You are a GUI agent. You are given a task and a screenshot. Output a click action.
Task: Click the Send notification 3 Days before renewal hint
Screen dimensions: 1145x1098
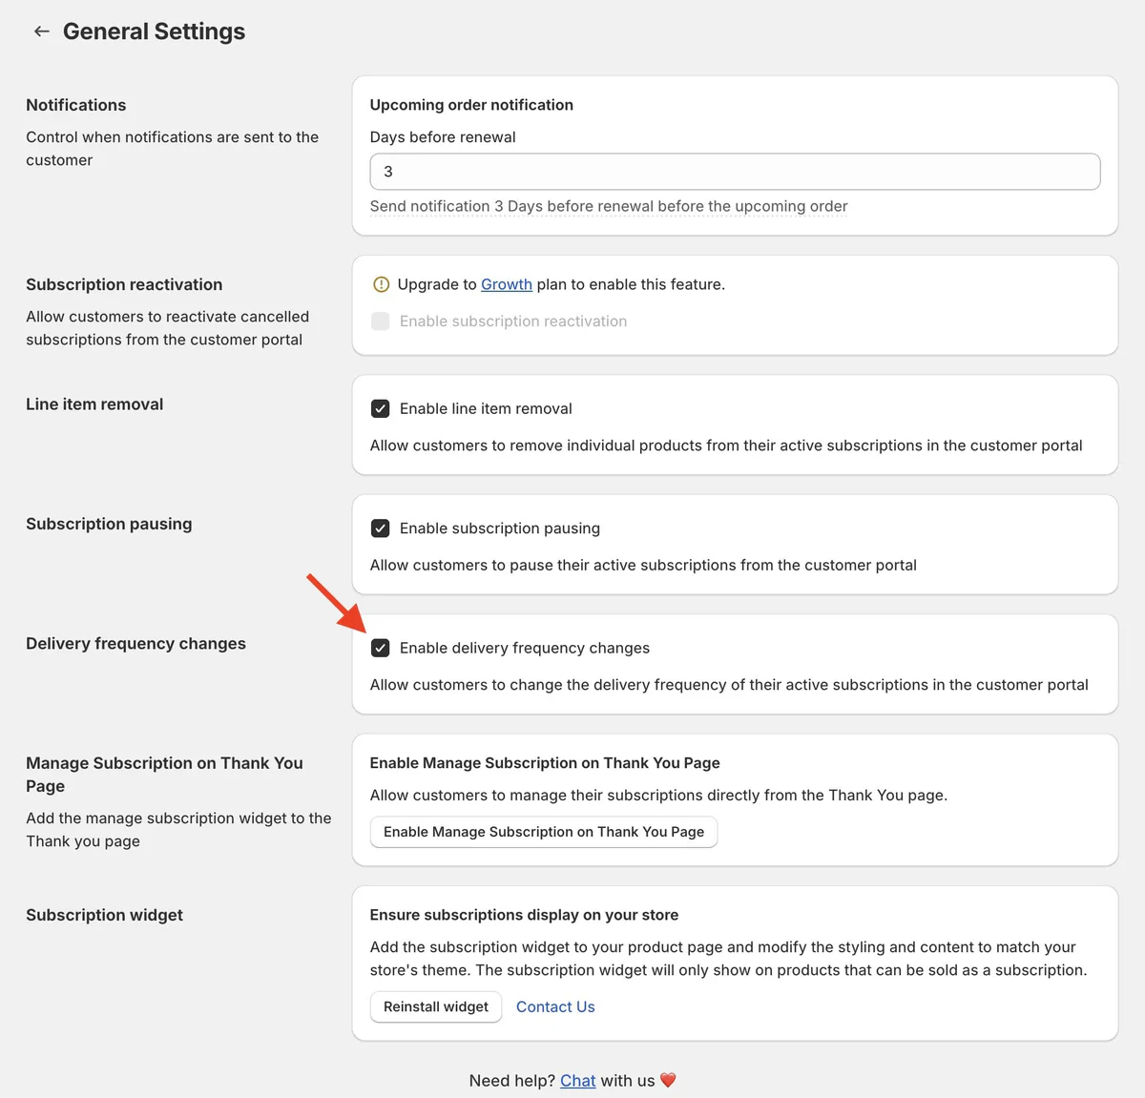[609, 206]
